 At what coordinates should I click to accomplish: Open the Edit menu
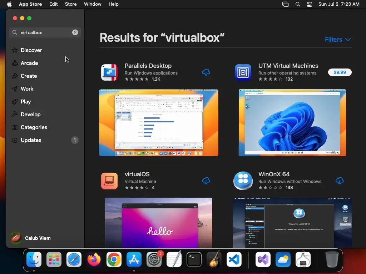point(54,4)
